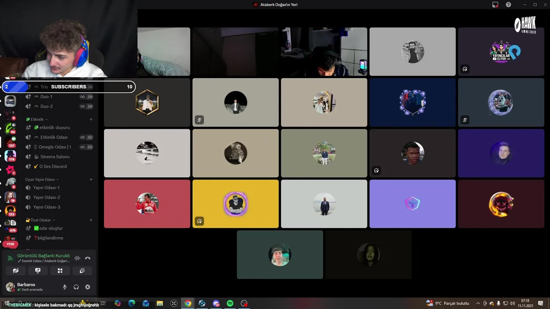
Task: Open the masked-avatar server icon
Action: pos(10,101)
